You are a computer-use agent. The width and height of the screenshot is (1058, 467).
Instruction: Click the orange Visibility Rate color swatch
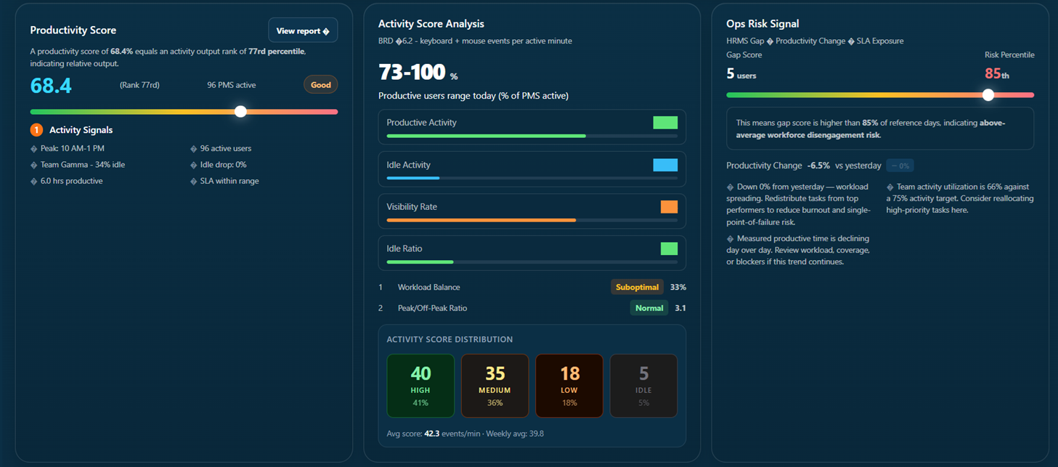pyautogui.click(x=669, y=207)
